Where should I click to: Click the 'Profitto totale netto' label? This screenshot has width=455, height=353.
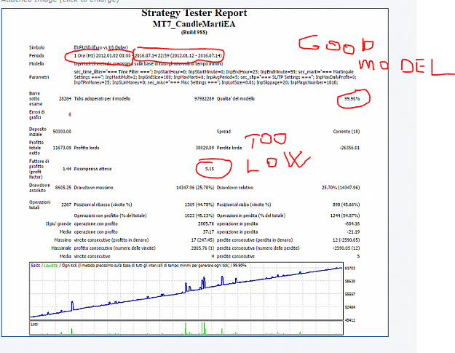[36, 148]
